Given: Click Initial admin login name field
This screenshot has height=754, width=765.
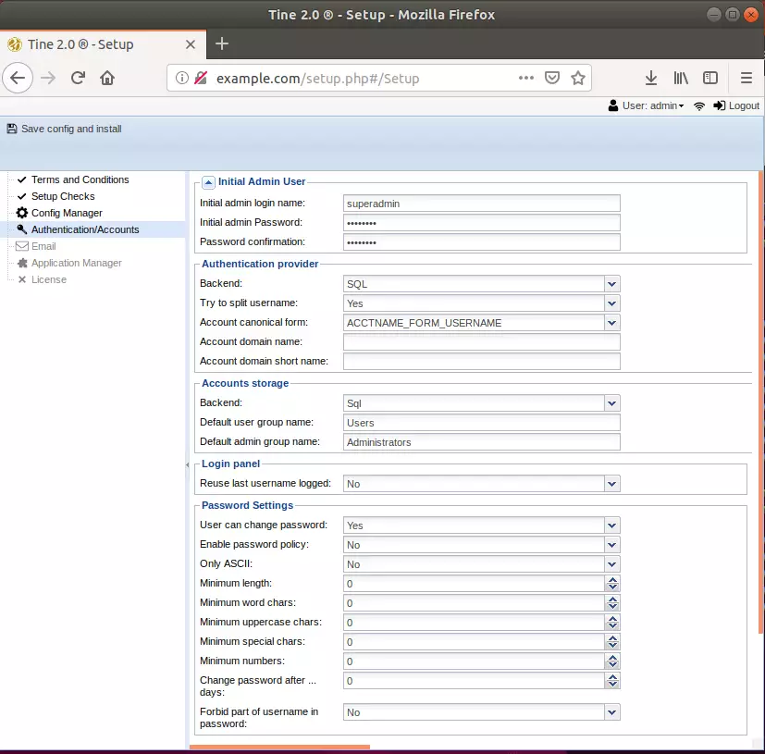Looking at the screenshot, I should [x=482, y=204].
